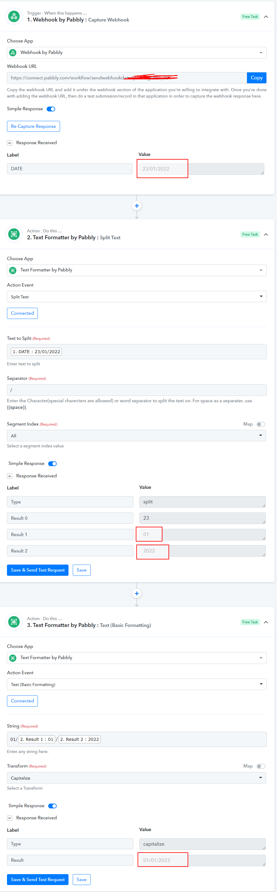Collapse the step 1 Capture Webhook panel

pyautogui.click(x=266, y=17)
